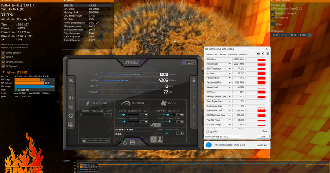Select the Sensors tab in GPU-Z

point(223,54)
